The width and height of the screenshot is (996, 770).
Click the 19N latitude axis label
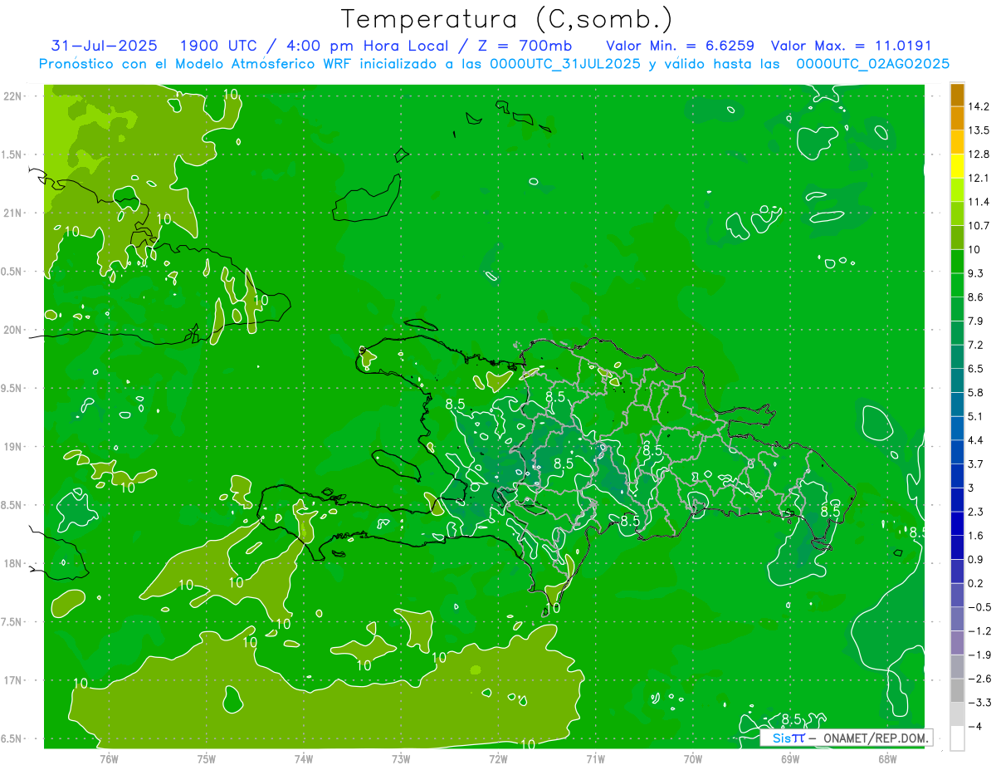point(13,447)
